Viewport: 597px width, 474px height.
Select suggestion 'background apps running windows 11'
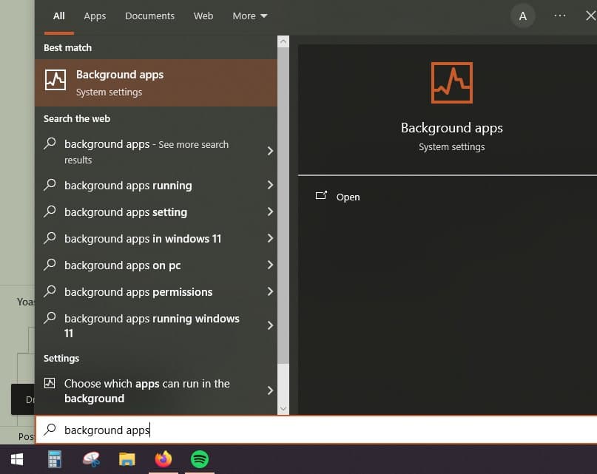coord(155,326)
